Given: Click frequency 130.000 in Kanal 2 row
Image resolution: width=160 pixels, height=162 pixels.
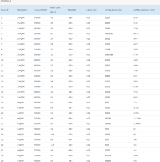Looking at the screenshot, I should (x=37, y=34).
